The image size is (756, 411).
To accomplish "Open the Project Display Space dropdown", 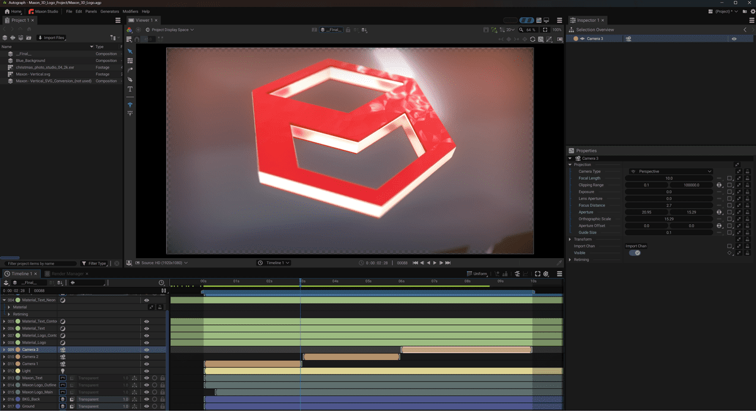I will [169, 30].
